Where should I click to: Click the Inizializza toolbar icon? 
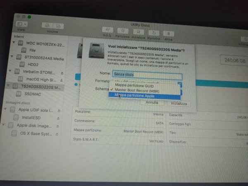point(138,32)
